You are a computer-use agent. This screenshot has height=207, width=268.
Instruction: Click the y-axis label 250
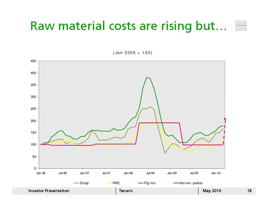pos(33,109)
